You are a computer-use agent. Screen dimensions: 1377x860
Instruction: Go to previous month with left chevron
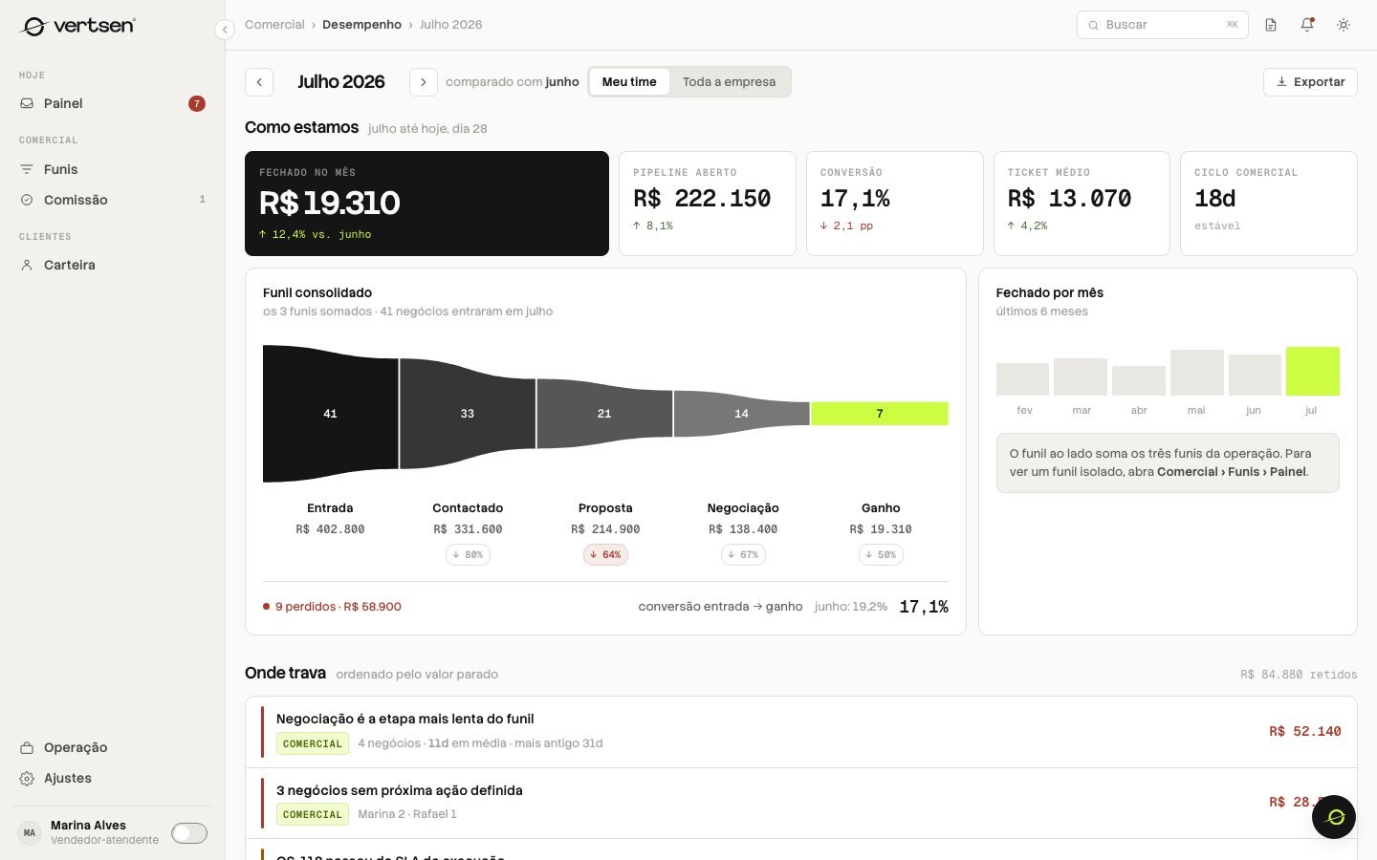pyautogui.click(x=259, y=82)
